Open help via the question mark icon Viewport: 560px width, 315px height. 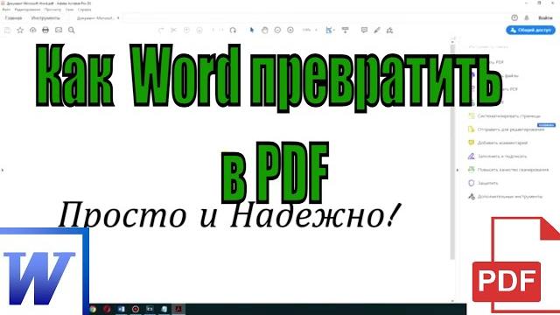pos(514,17)
